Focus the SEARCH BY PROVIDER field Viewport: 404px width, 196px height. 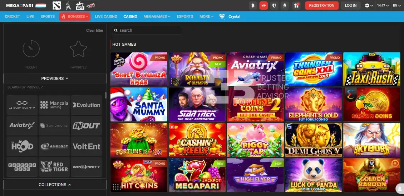click(x=55, y=87)
